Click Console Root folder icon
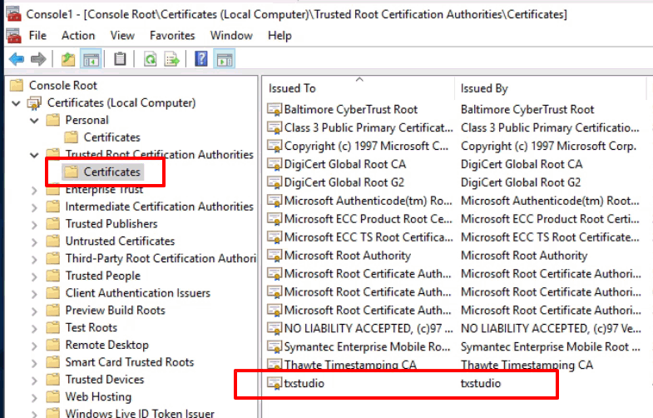 pos(17,86)
